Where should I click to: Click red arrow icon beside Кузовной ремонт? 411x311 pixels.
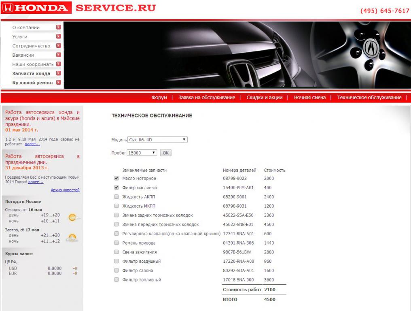tap(58, 82)
